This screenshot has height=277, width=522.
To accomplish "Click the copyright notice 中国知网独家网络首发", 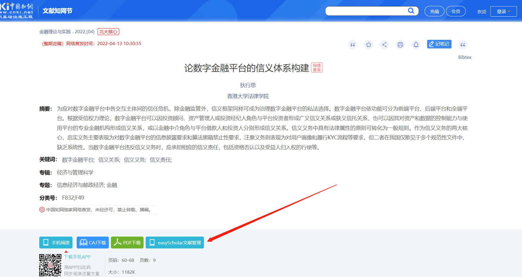I will (x=99, y=210).
